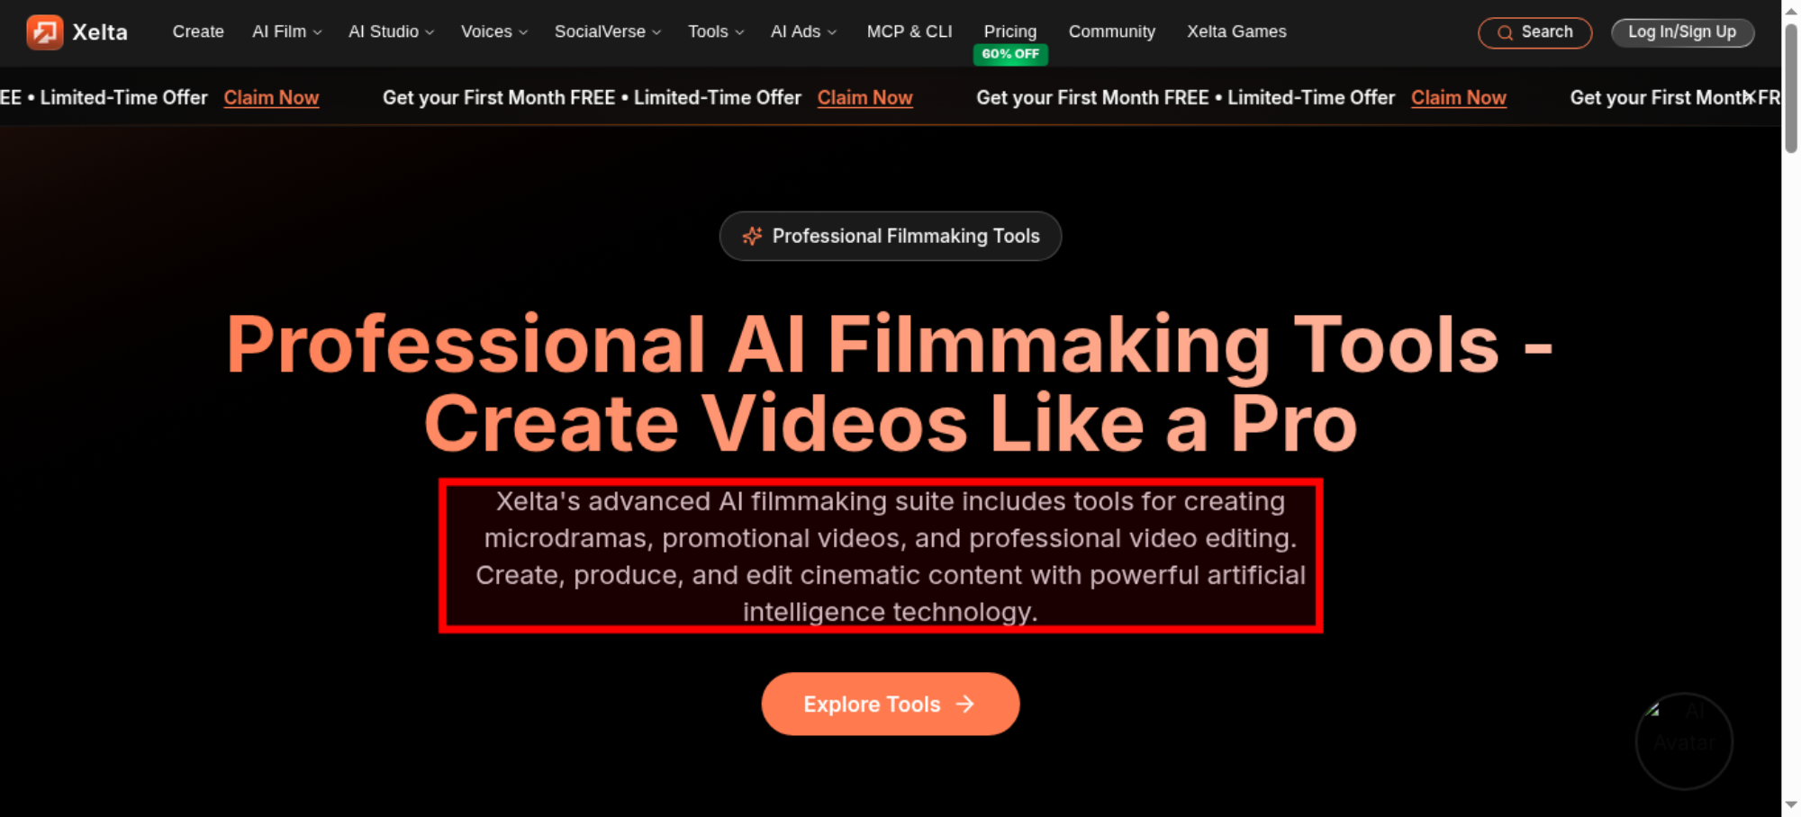Open the Voices dropdown
The height and width of the screenshot is (817, 1801).
point(494,31)
